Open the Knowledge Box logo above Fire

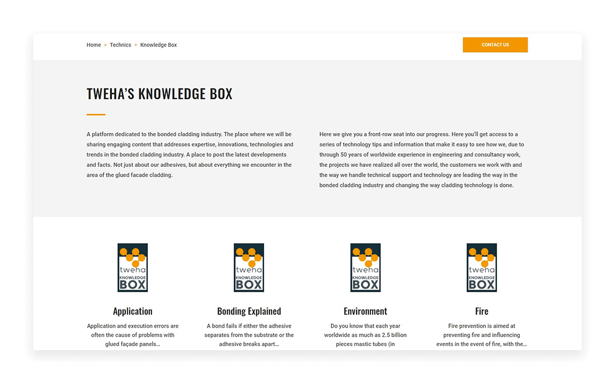coord(482,268)
